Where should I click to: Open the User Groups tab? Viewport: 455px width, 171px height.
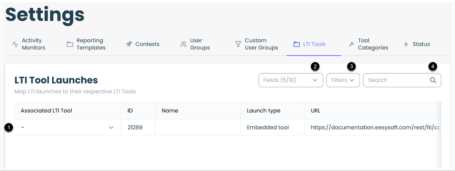point(195,44)
